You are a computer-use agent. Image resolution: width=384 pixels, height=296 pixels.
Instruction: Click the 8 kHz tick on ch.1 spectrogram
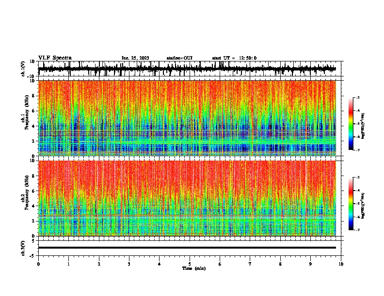click(x=34, y=96)
